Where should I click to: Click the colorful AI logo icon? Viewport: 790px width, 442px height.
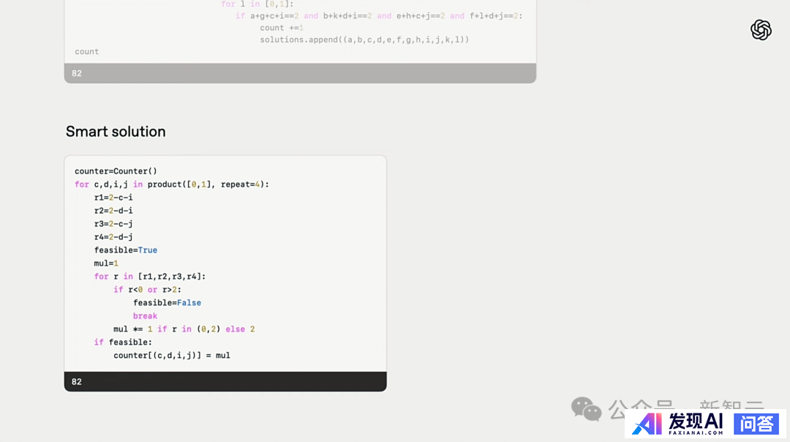point(647,424)
